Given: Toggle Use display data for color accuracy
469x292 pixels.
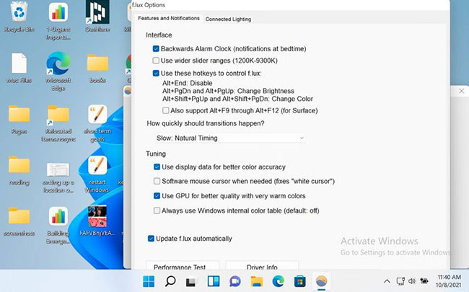Looking at the screenshot, I should pos(157,167).
